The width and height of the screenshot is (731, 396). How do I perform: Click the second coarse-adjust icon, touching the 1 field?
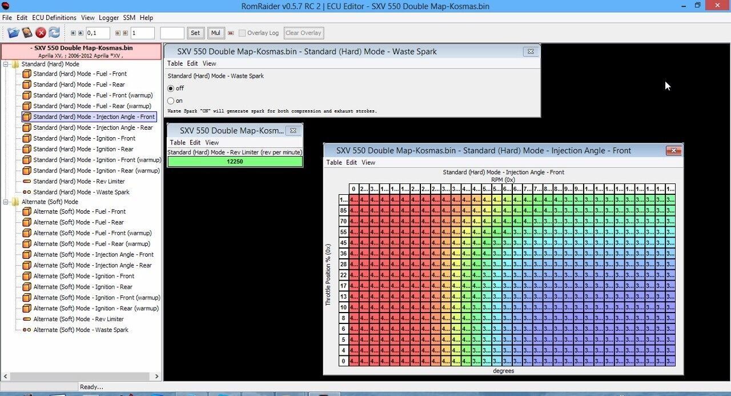(x=125, y=33)
